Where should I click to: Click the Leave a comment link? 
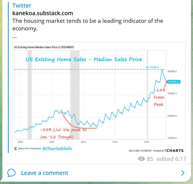tap(44, 173)
